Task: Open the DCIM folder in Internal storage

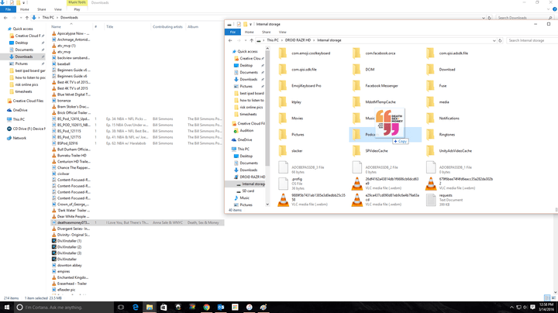Action: pyautogui.click(x=363, y=70)
